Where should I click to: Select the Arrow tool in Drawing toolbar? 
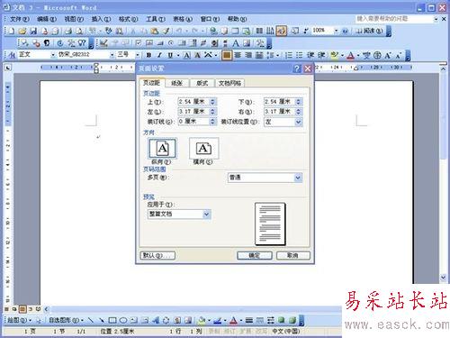[102, 320]
